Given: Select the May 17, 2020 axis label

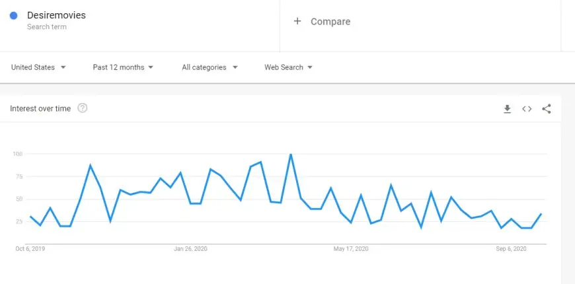Looking at the screenshot, I should (x=351, y=249).
